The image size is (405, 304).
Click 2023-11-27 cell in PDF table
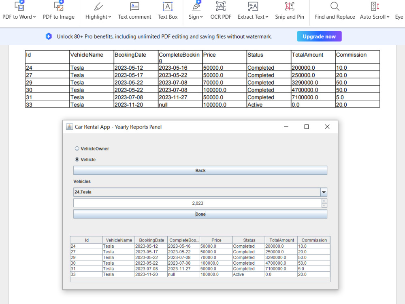tap(180, 97)
